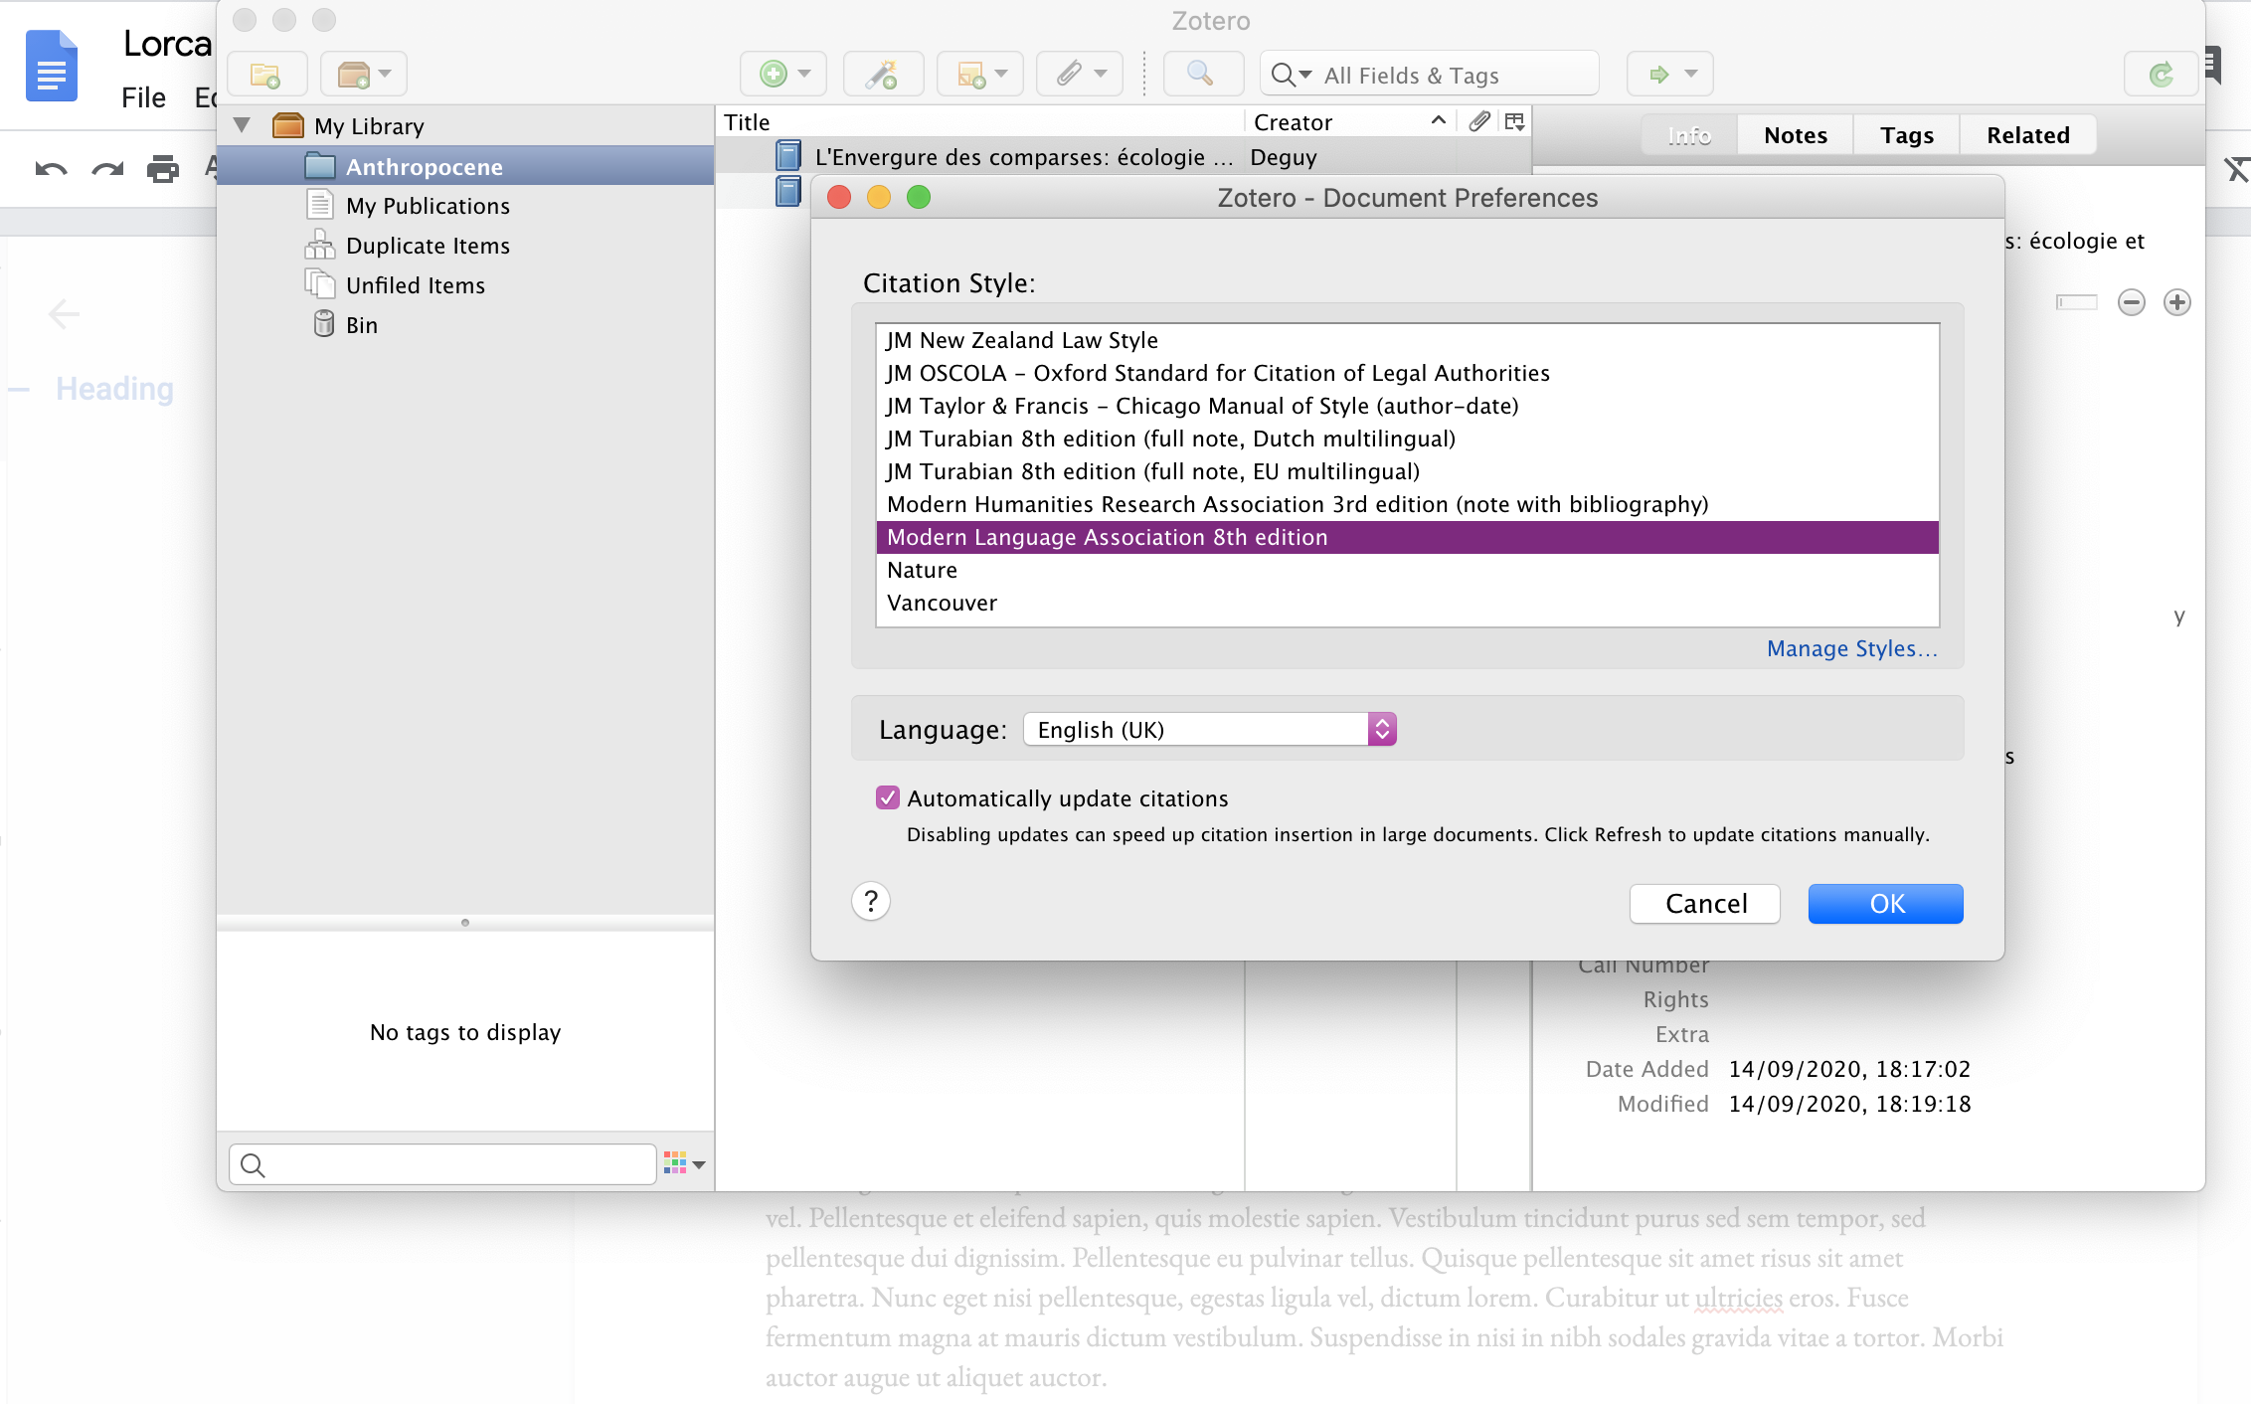Click the Advanced Search magnifier icon

coord(1201,75)
